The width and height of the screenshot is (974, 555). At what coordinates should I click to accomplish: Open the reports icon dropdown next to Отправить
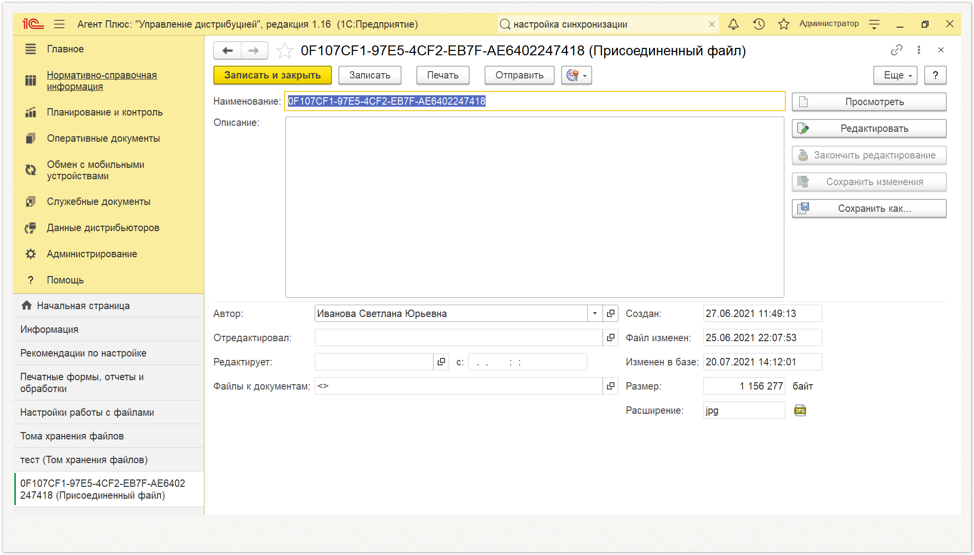(576, 75)
